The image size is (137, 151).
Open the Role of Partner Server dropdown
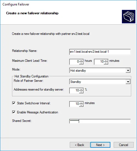coord(128,82)
